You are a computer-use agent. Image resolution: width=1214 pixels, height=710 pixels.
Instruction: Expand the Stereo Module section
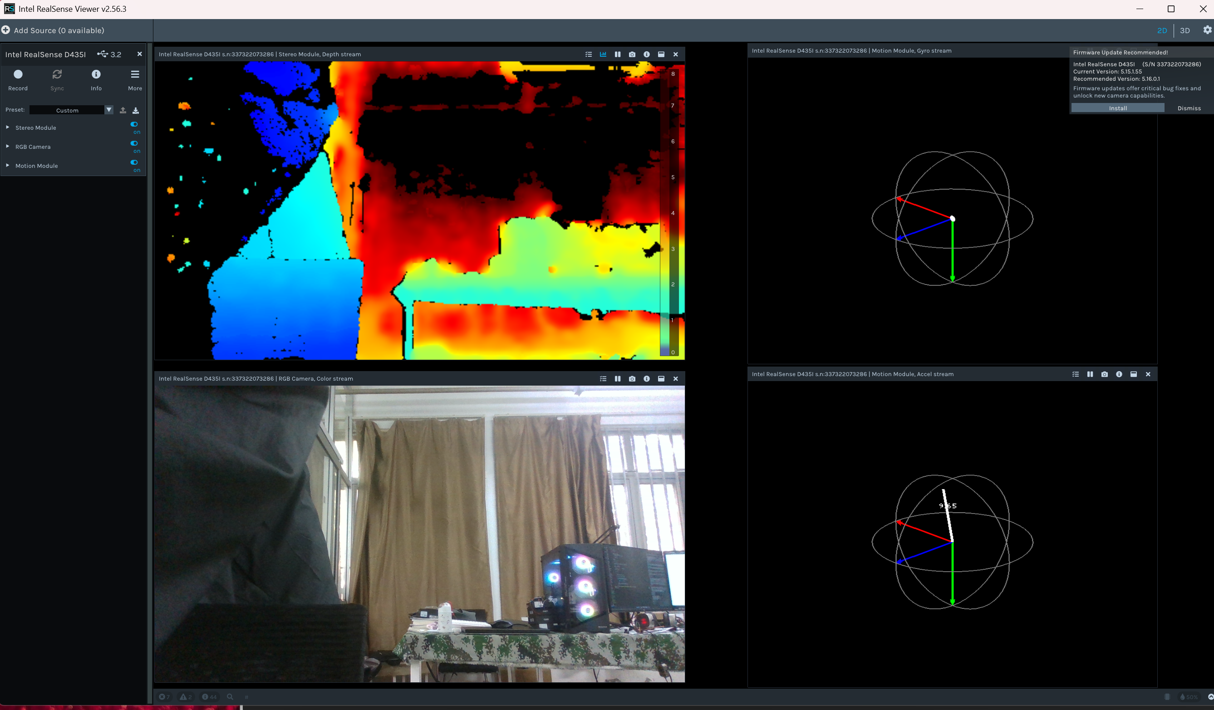point(8,127)
